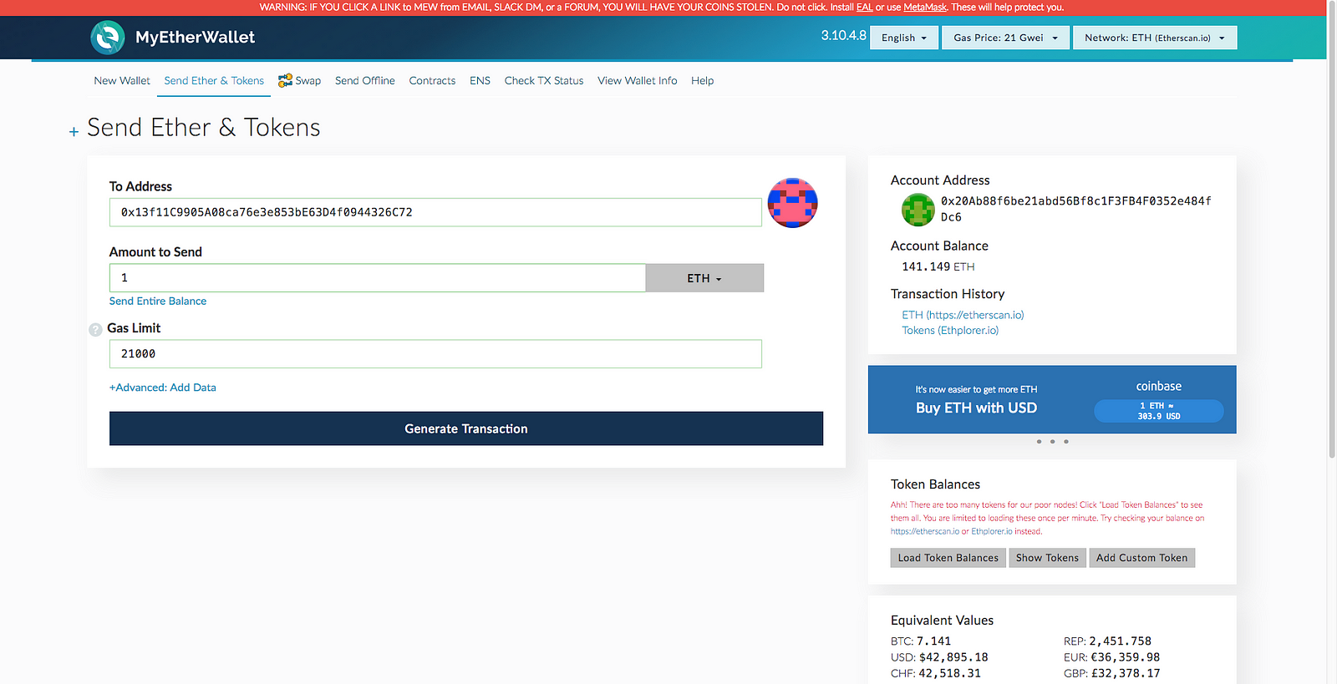Viewport: 1337px width, 684px height.
Task: Click the version number 3.10.4.8
Action: 843,36
